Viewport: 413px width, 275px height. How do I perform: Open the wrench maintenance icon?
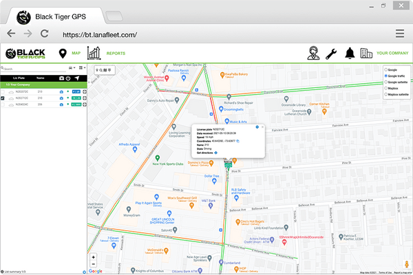(x=331, y=54)
